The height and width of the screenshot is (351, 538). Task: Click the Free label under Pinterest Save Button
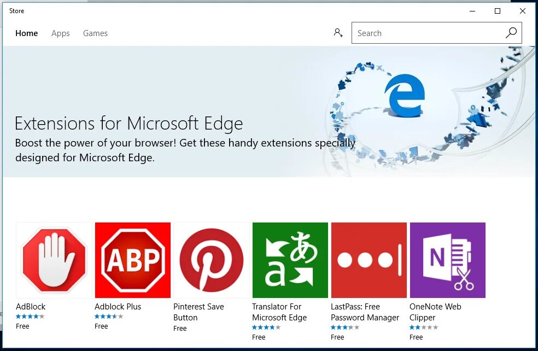[180, 329]
